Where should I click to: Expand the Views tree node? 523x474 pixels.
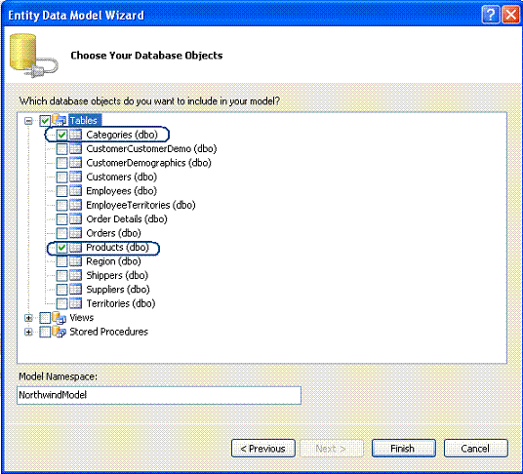tap(28, 318)
